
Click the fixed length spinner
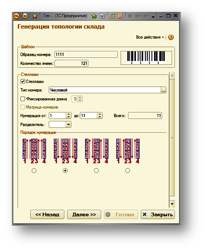point(77,99)
